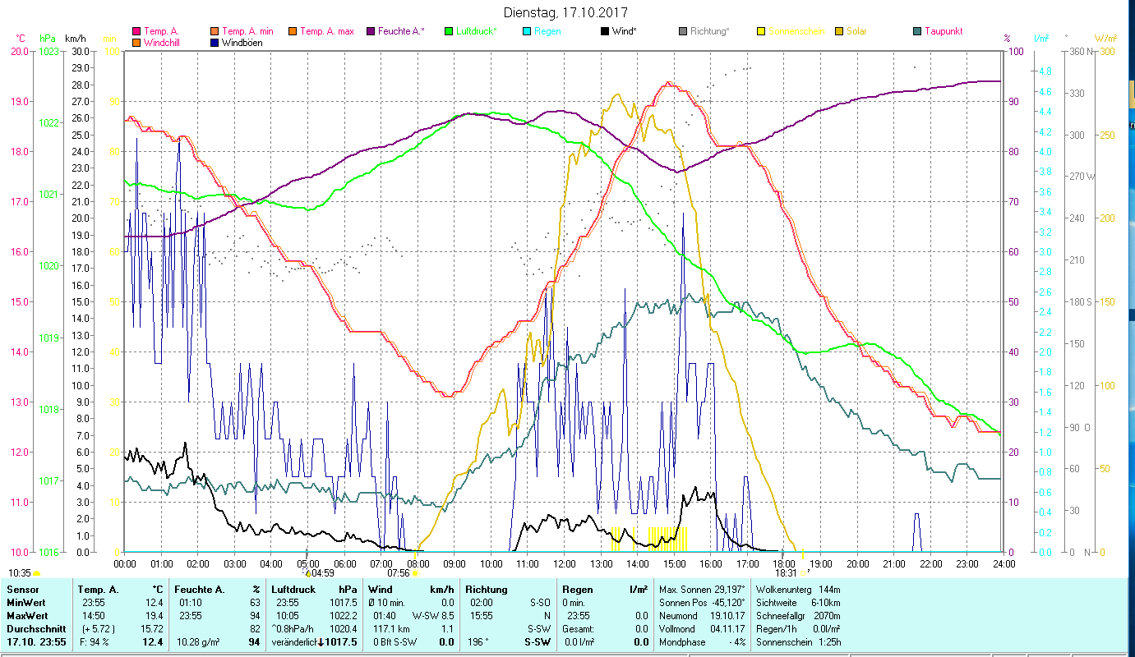Click the Richtung time '15:55'
This screenshot has width=1135, height=657.
coord(481,616)
